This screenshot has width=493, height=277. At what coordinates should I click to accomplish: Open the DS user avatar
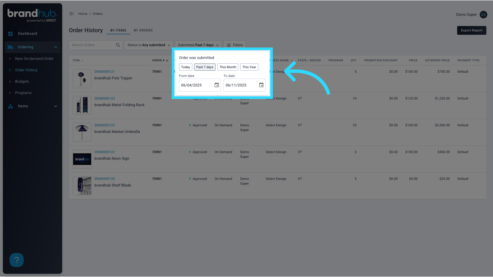point(483,15)
